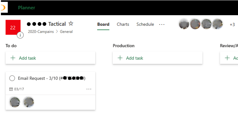
Task: Click the plus icon in To do's Add task
Action: click(13, 58)
